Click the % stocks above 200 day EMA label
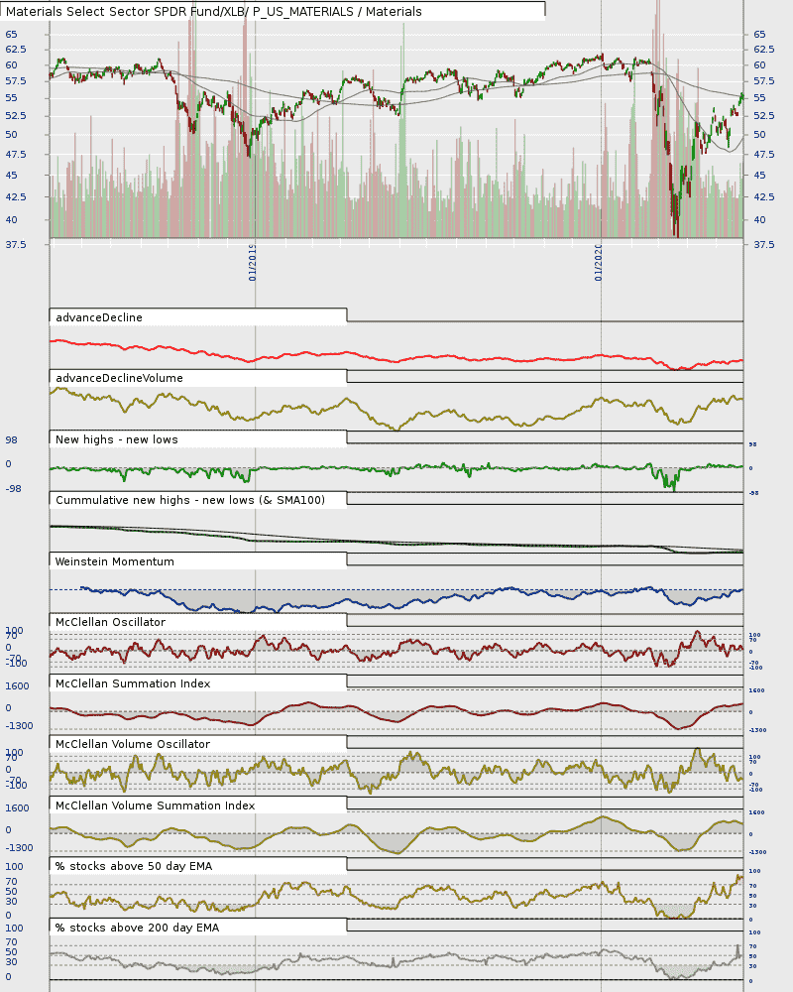The width and height of the screenshot is (793, 992). tap(137, 929)
